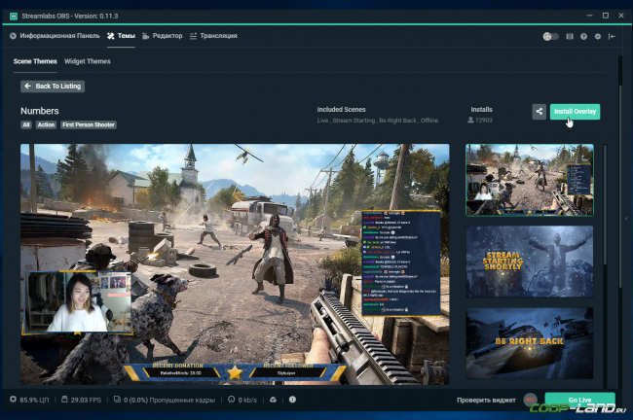This screenshot has width=633, height=420.
Task: Select the Scene Themes tab
Action: 35,61
